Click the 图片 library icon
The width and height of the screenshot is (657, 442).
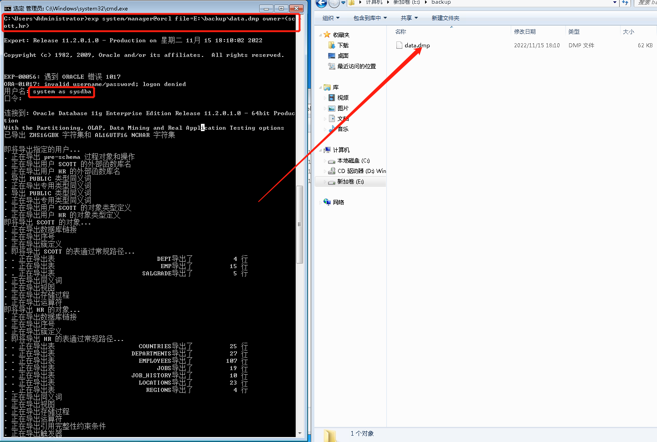tap(332, 108)
